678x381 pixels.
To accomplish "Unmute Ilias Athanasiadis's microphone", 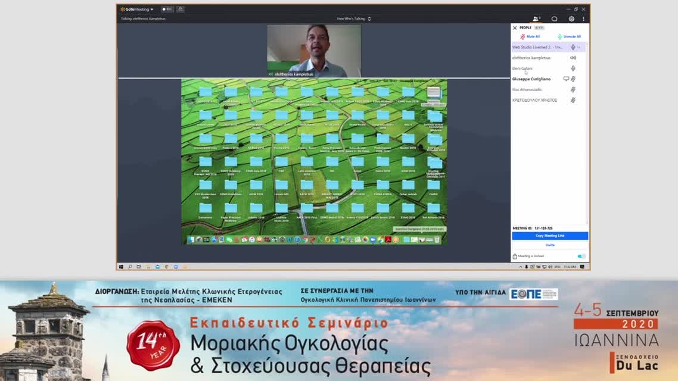I will point(573,90).
